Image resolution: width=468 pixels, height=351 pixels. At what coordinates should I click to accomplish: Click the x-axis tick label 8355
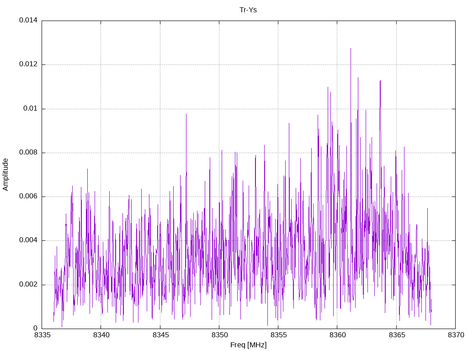pyautogui.click(x=279, y=335)
